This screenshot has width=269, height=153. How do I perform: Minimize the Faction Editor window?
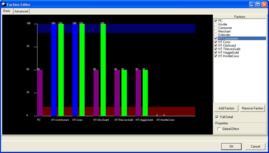(x=252, y=4)
